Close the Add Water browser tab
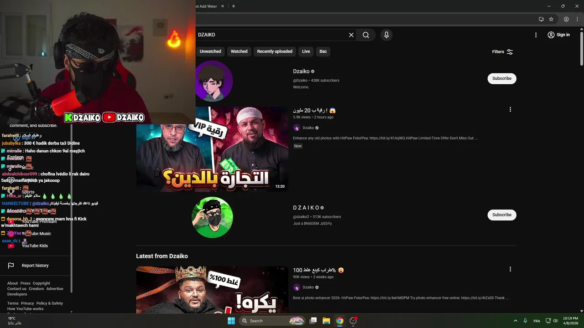Viewport: 584px width, 328px height. pyautogui.click(x=223, y=6)
